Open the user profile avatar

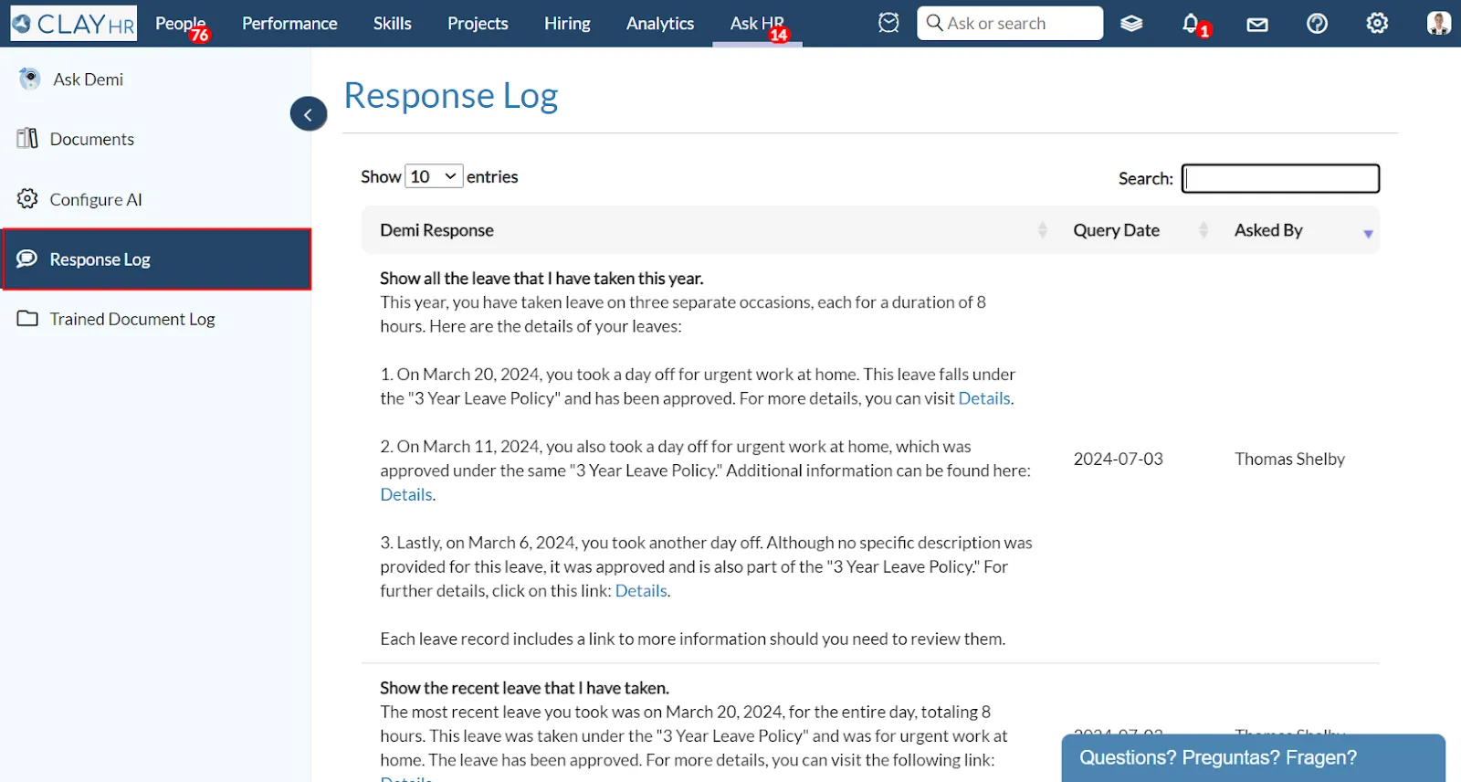tap(1439, 24)
